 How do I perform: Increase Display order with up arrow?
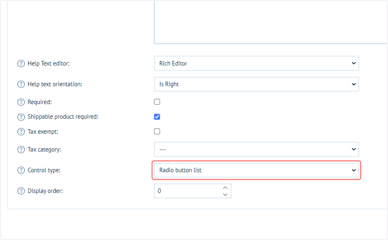[225, 188]
